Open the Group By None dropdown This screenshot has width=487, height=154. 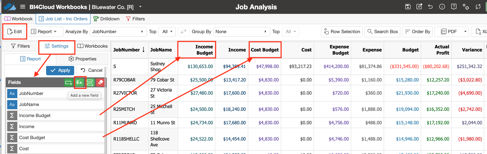click(x=242, y=31)
